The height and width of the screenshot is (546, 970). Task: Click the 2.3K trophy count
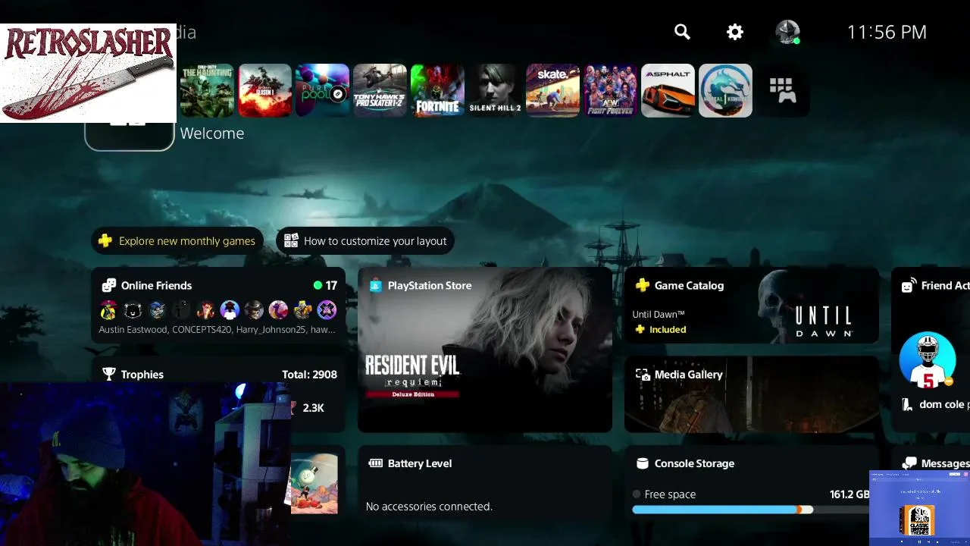313,408
